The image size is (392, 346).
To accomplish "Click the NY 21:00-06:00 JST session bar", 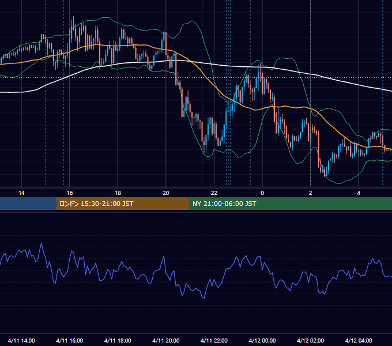I will pyautogui.click(x=290, y=204).
